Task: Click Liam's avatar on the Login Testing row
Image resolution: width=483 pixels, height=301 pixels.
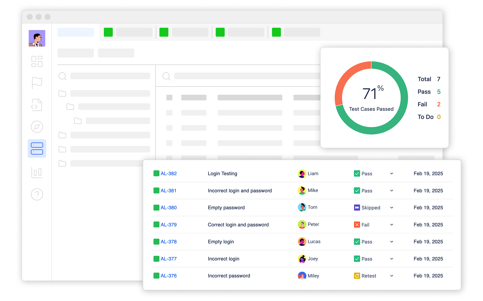Action: point(302,173)
